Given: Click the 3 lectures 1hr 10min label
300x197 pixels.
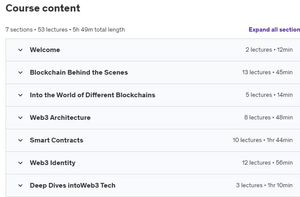Looking at the screenshot, I should click(264, 185).
